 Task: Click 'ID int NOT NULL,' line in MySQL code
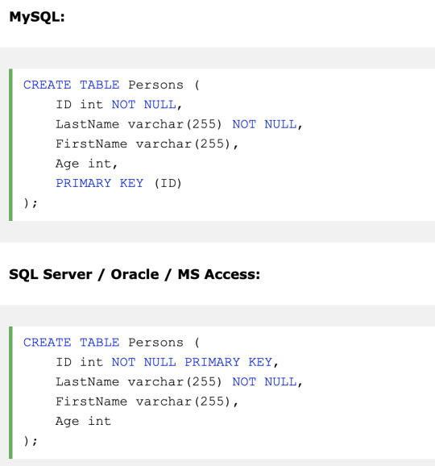tap(118, 105)
